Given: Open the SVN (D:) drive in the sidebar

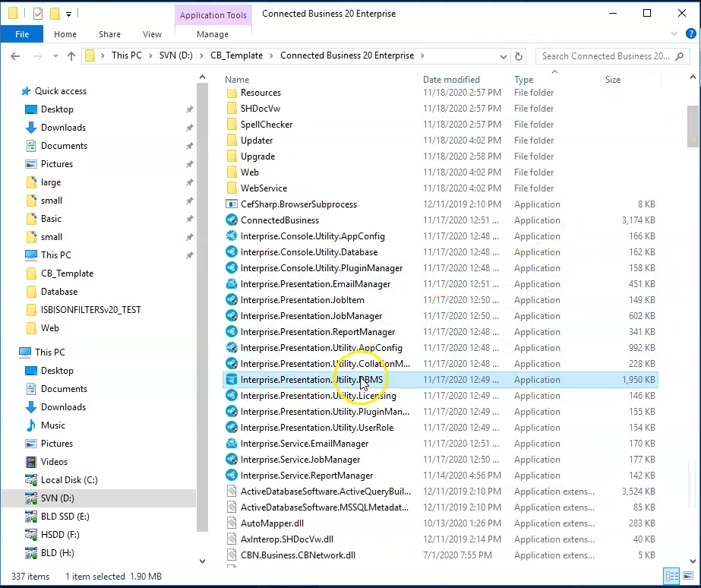Looking at the screenshot, I should pos(57,498).
